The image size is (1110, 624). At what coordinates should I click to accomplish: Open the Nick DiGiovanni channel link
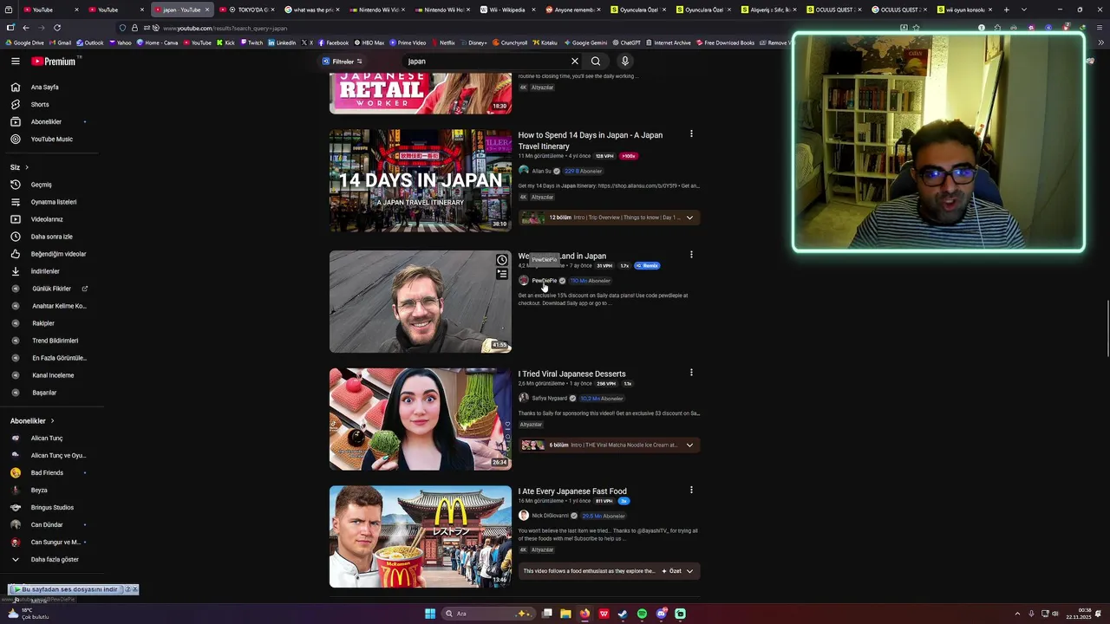[550, 516]
